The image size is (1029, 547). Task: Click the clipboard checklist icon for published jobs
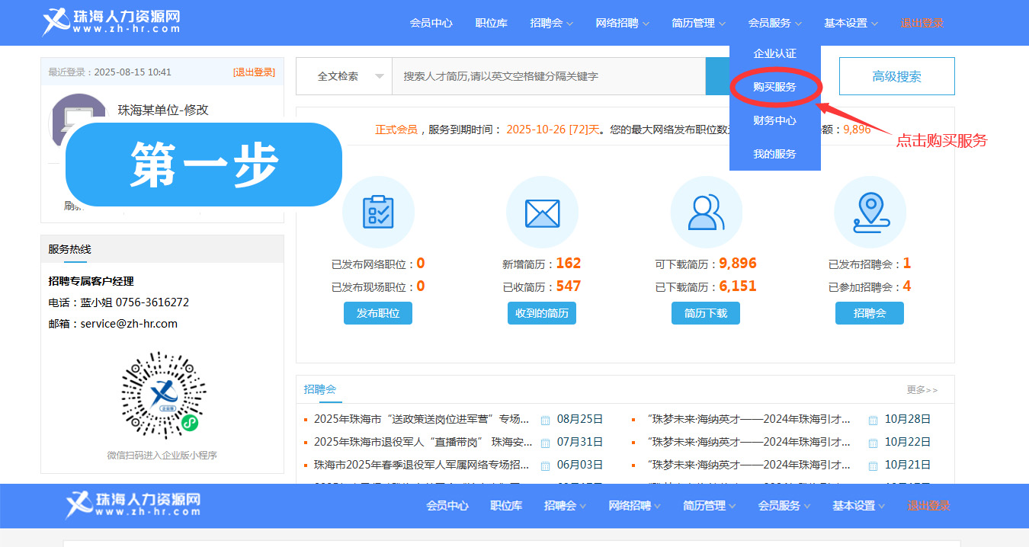click(378, 212)
